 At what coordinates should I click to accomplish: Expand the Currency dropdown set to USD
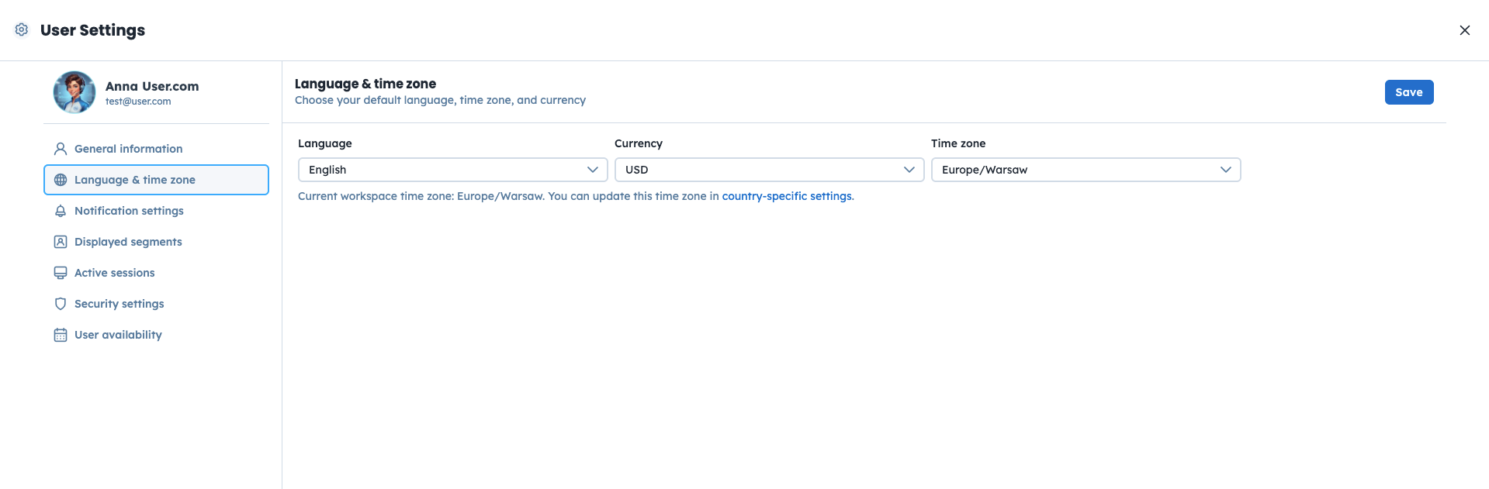coord(769,170)
